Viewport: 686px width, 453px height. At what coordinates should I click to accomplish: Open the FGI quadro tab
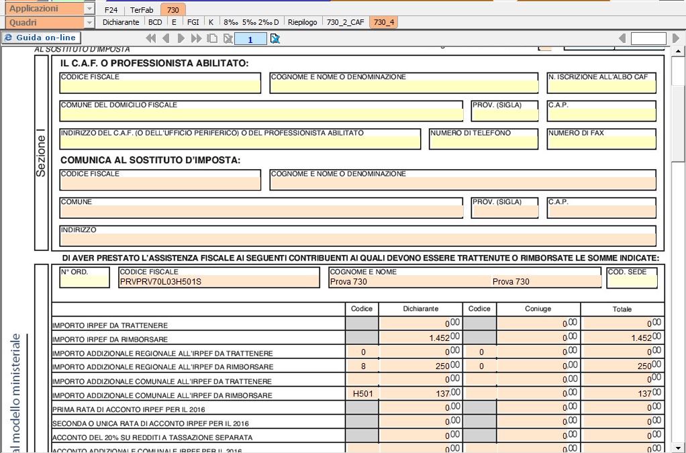pyautogui.click(x=193, y=22)
